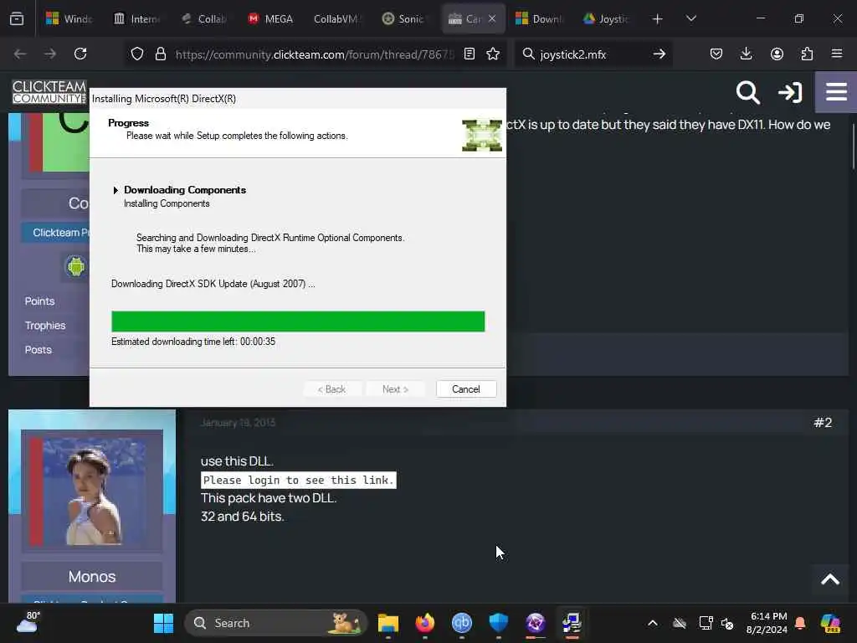Click the Firefox View icon in tab bar

click(17, 19)
